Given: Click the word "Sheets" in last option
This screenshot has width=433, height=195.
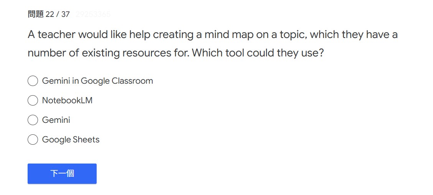Looking at the screenshot, I should pos(86,140).
